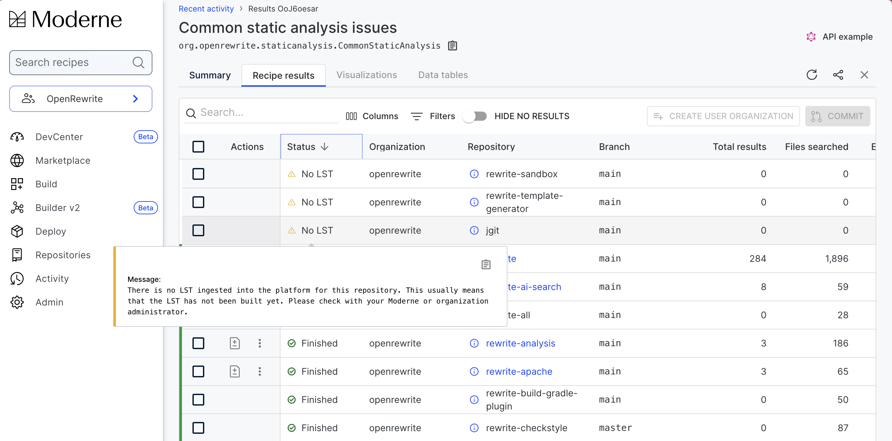The image size is (892, 441).
Task: Refresh the recipe results
Action: point(812,75)
